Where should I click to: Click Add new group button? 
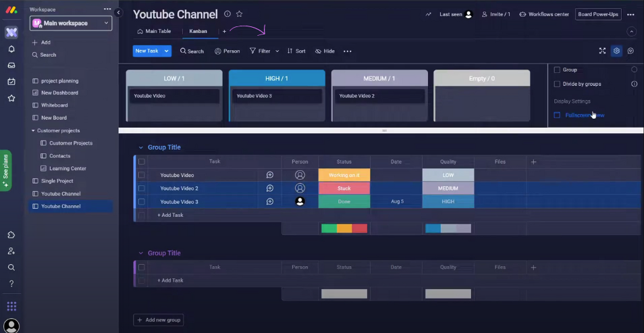tap(159, 320)
